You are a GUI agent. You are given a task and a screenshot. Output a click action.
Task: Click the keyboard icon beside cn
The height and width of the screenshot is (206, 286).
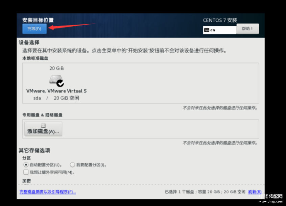click(x=207, y=30)
